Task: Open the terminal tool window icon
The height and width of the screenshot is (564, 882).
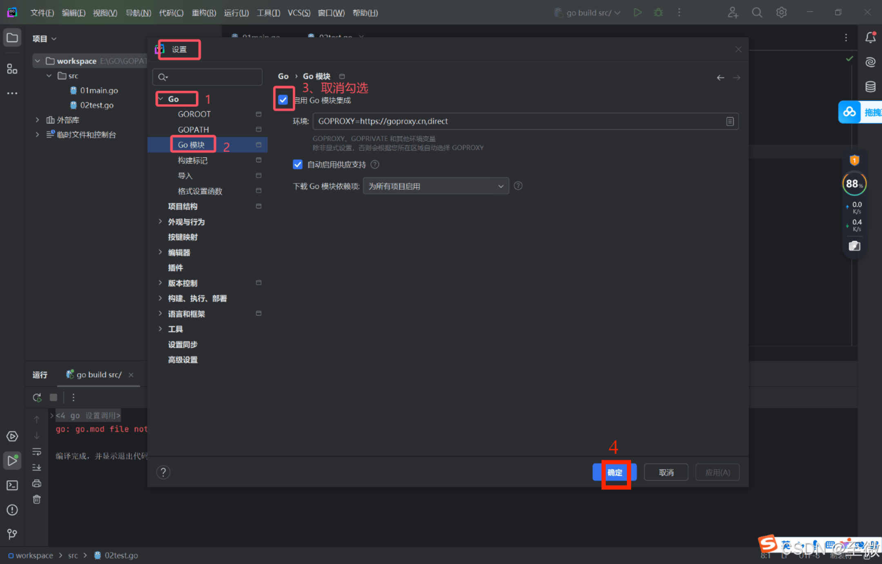Action: pos(12,485)
